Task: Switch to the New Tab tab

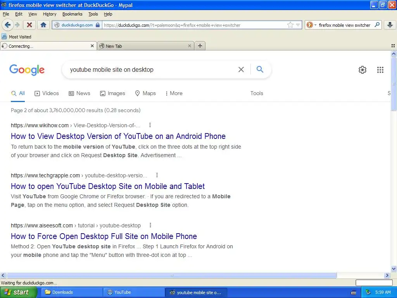Action: [146, 46]
